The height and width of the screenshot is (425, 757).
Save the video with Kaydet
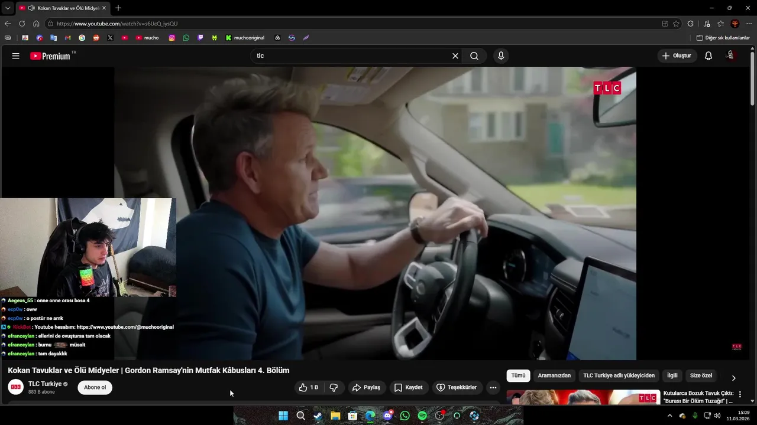(x=408, y=388)
